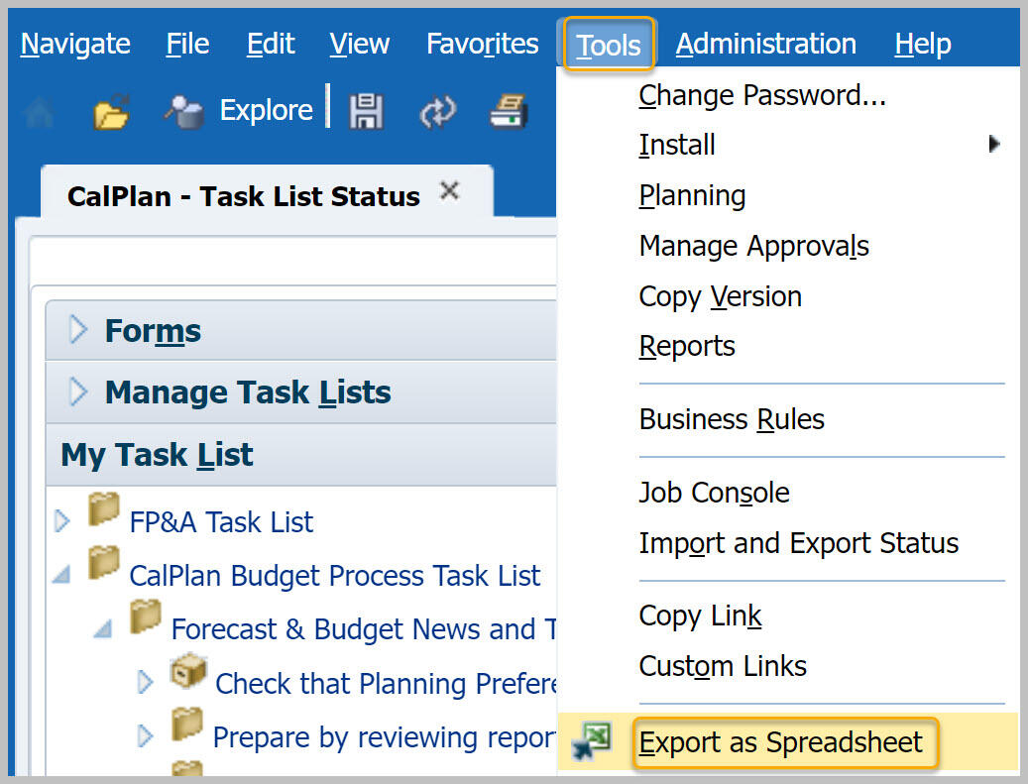Click the Forms section heading
Image resolution: width=1028 pixels, height=784 pixels.
pyautogui.click(x=153, y=330)
